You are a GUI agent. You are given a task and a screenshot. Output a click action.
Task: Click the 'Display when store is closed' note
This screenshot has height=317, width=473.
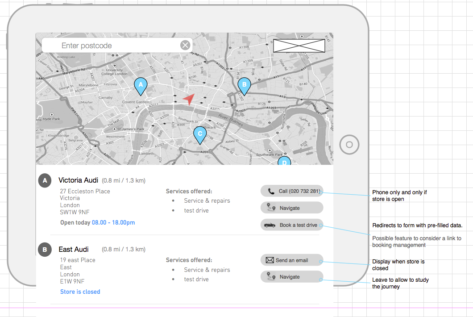point(398,265)
